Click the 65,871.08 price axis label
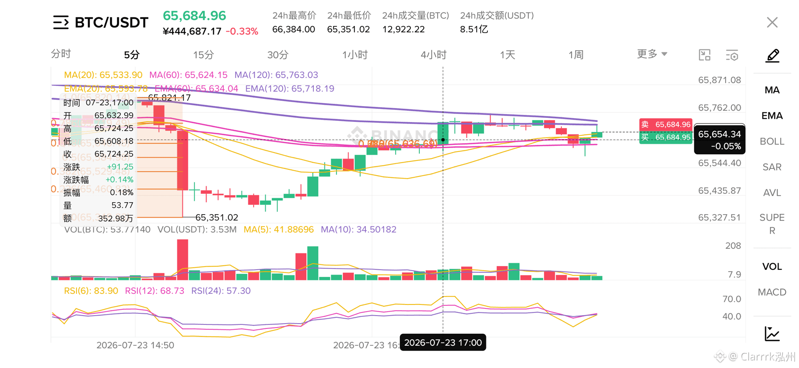 (719, 80)
